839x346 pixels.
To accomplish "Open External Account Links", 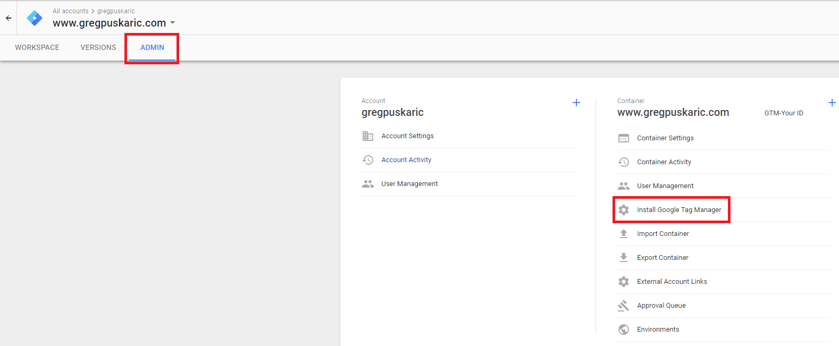I will pos(672,282).
